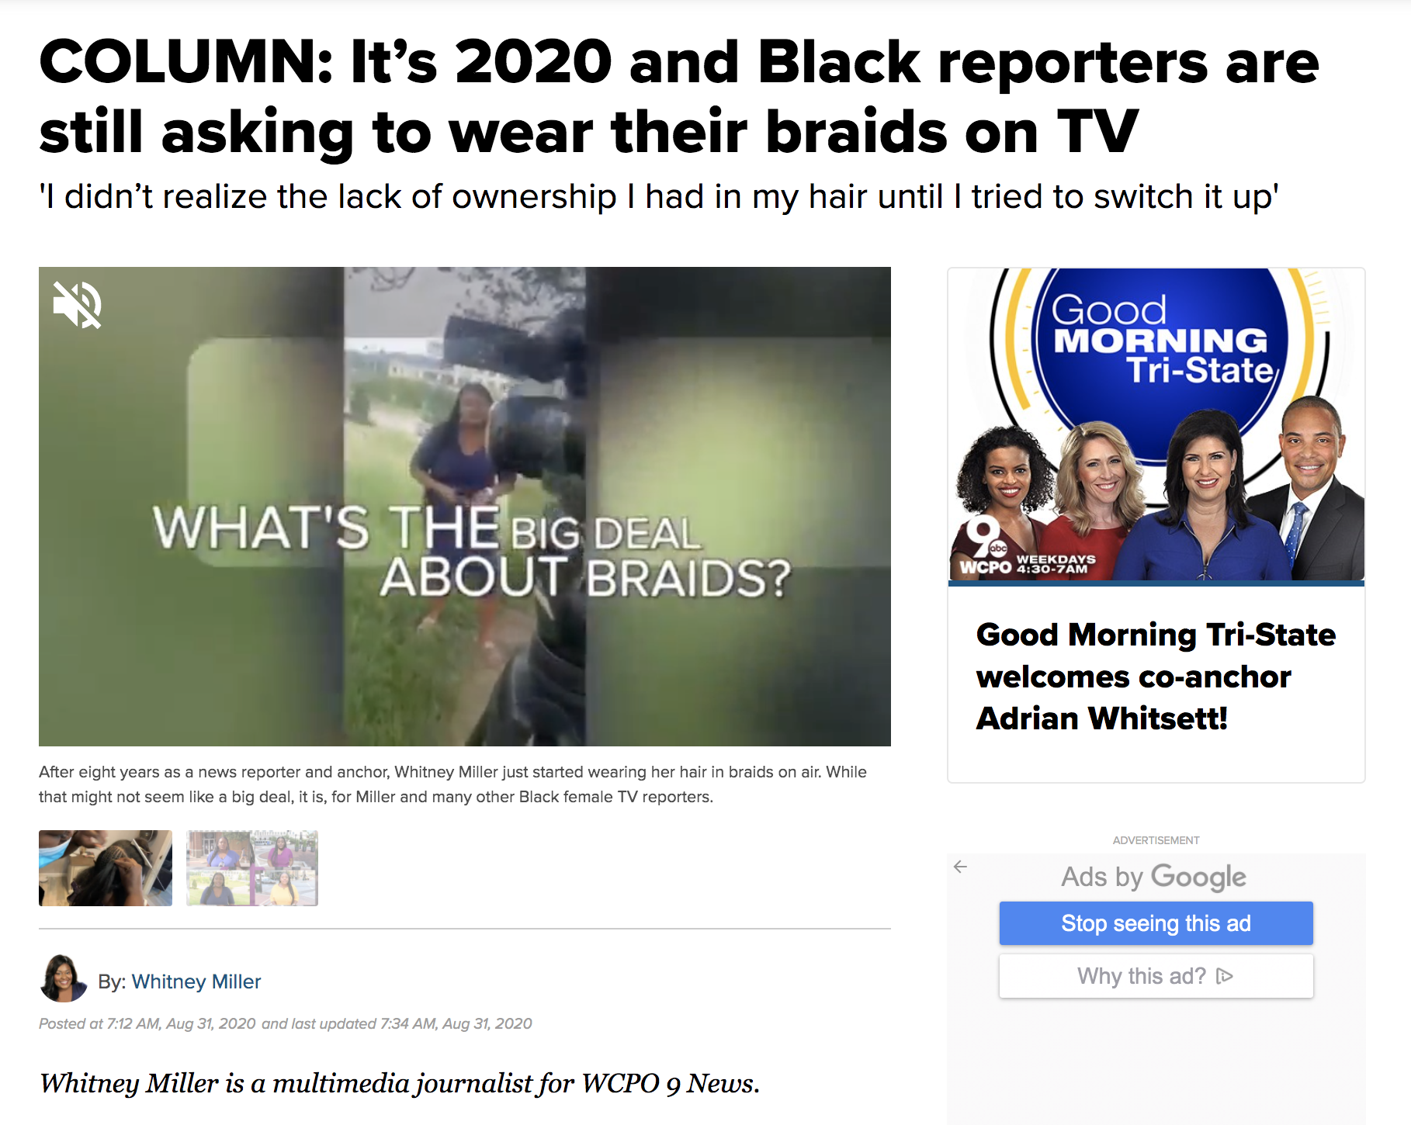Play the What's the Big Deal About Braids video
The height and width of the screenshot is (1125, 1411).
(x=465, y=507)
